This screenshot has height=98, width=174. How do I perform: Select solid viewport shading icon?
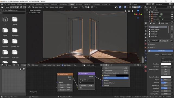click(135, 7)
